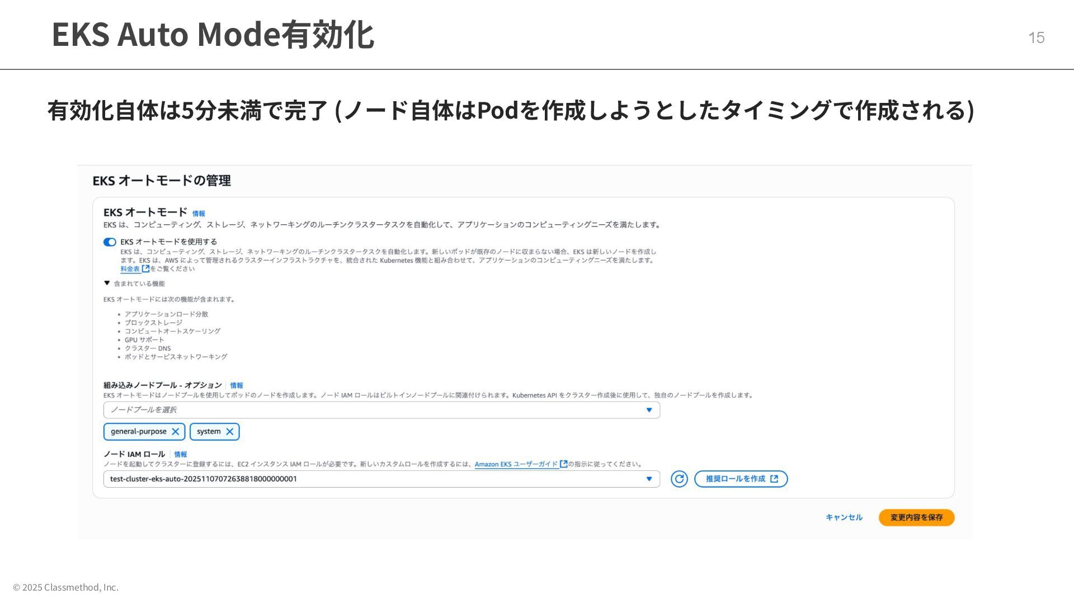
Task: Open the Amazon EKS ユーザーガイド link
Action: click(516, 464)
